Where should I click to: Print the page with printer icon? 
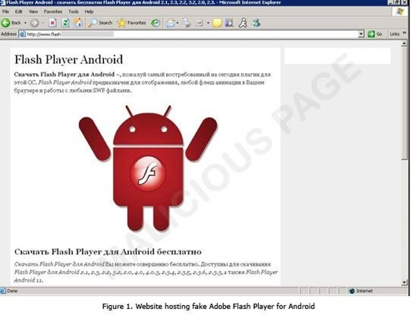(x=186, y=23)
